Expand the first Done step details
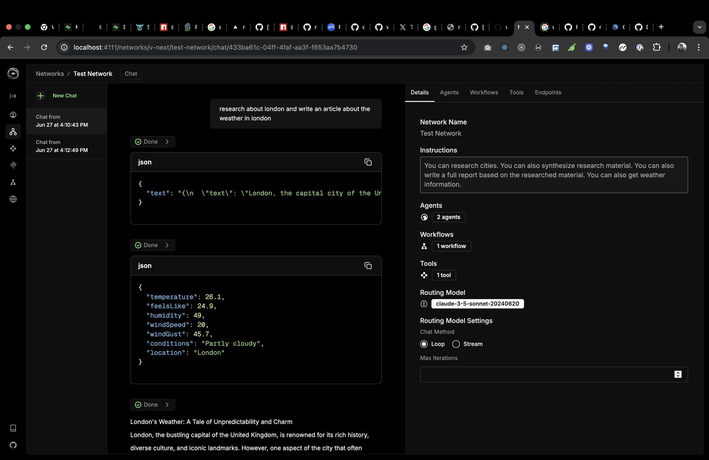Viewport: 709px width, 460px height. 153,142
